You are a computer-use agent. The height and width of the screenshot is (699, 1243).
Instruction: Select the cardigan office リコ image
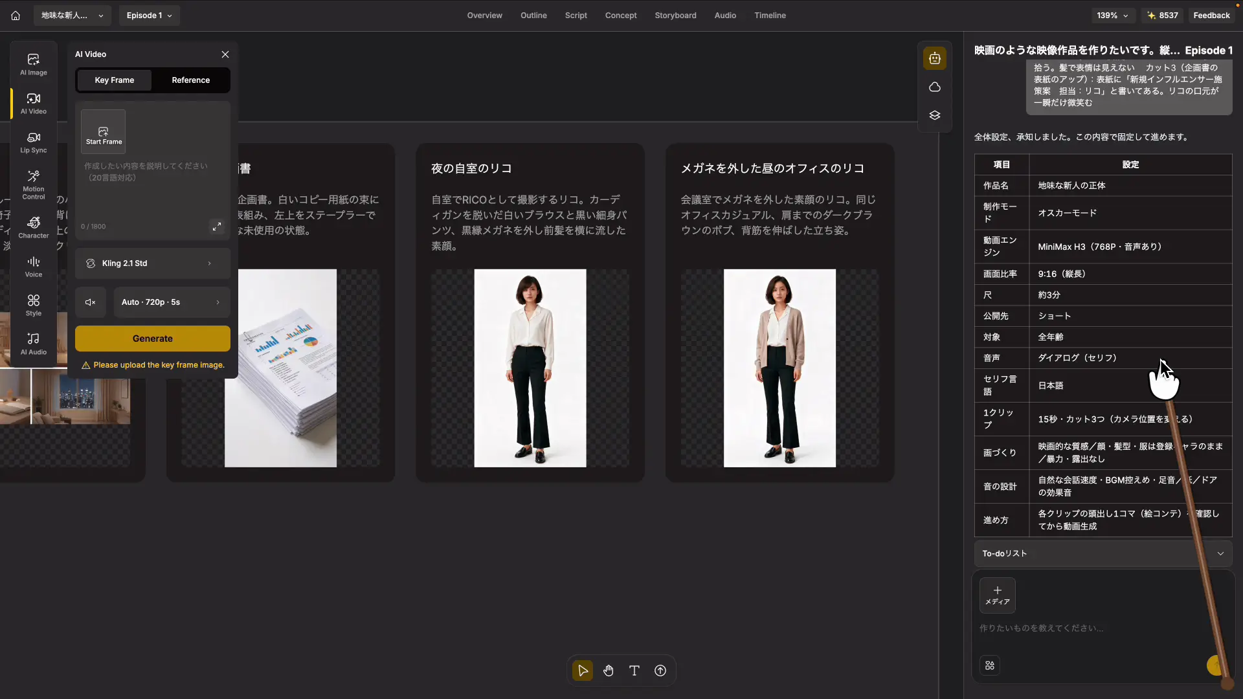pyautogui.click(x=779, y=368)
